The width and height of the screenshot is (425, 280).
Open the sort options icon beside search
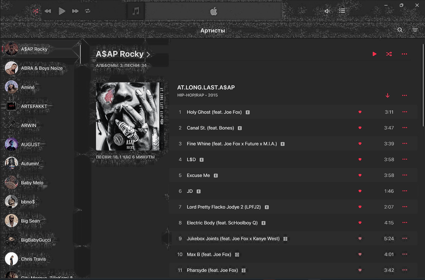click(x=415, y=30)
